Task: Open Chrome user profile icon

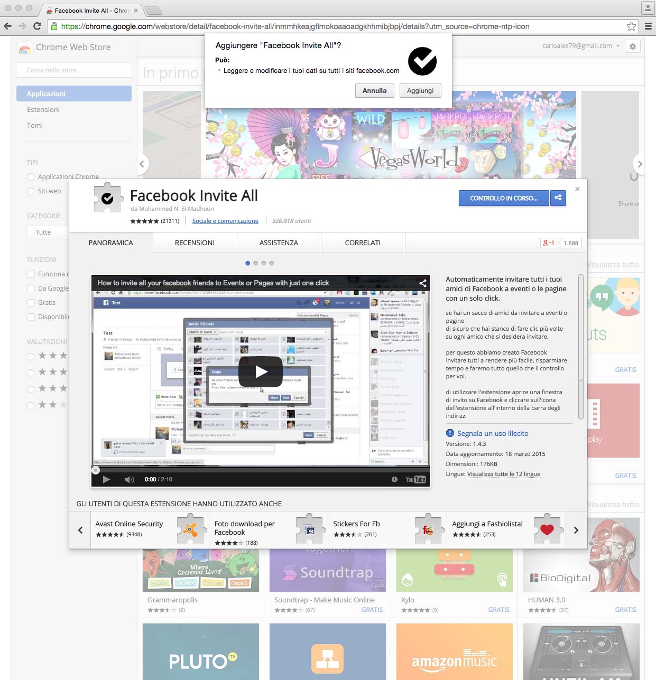Action: coord(648,8)
